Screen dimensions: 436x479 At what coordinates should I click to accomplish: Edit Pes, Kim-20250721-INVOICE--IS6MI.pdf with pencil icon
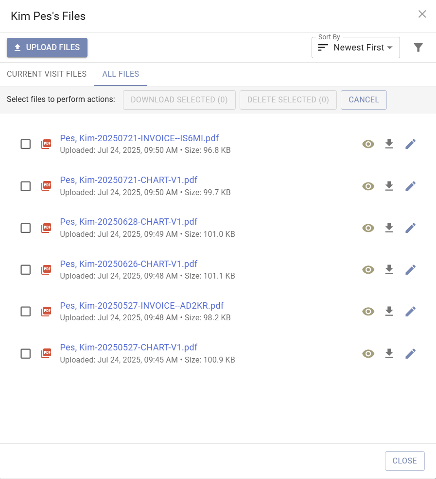[x=410, y=144]
